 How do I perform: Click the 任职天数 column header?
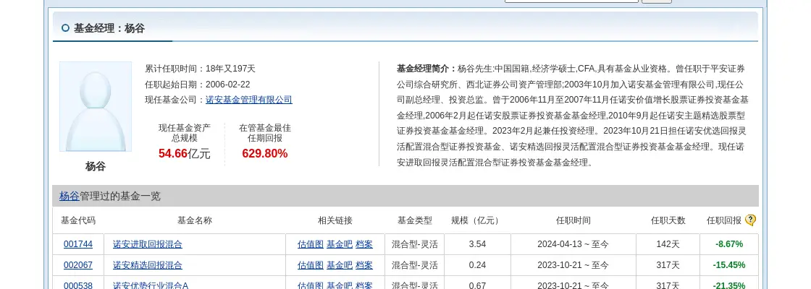(668, 220)
